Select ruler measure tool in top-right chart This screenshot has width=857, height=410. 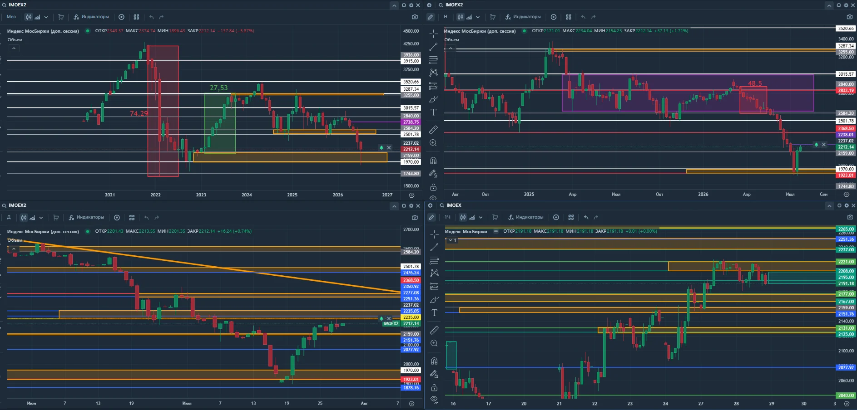pos(434,130)
